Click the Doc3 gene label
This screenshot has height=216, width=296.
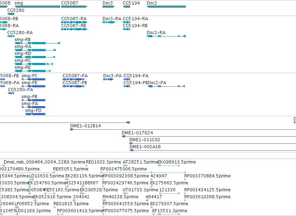pos(107,3)
